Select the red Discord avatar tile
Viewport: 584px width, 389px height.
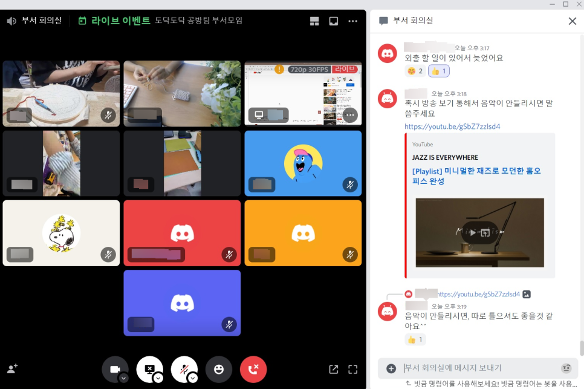(182, 233)
